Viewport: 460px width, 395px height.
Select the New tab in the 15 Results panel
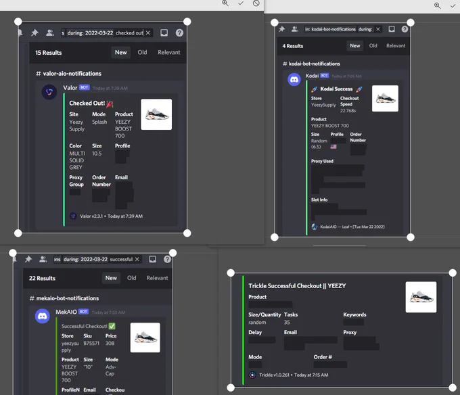pyautogui.click(x=120, y=53)
